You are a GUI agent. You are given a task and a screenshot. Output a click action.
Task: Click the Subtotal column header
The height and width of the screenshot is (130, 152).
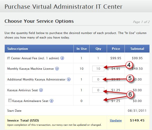point(137,49)
